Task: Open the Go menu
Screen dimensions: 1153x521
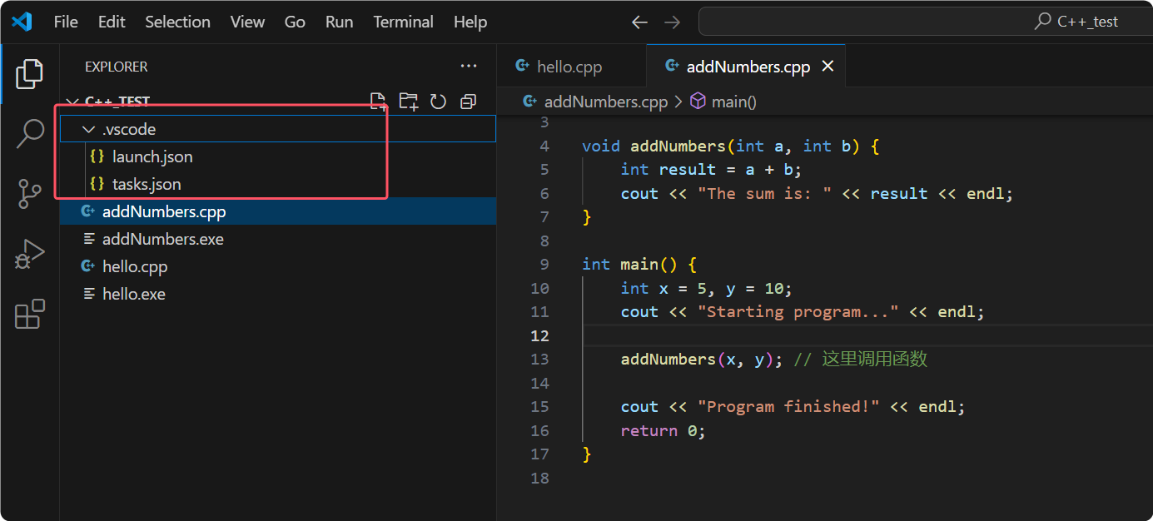Action: click(295, 22)
